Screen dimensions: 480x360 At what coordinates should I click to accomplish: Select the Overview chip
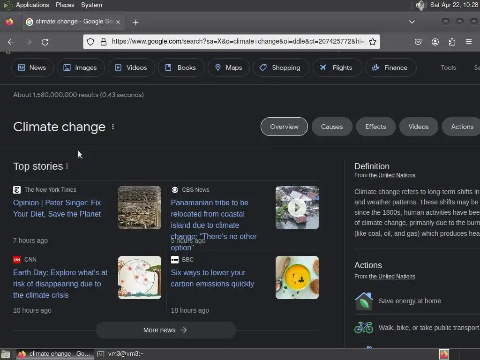[x=284, y=127]
